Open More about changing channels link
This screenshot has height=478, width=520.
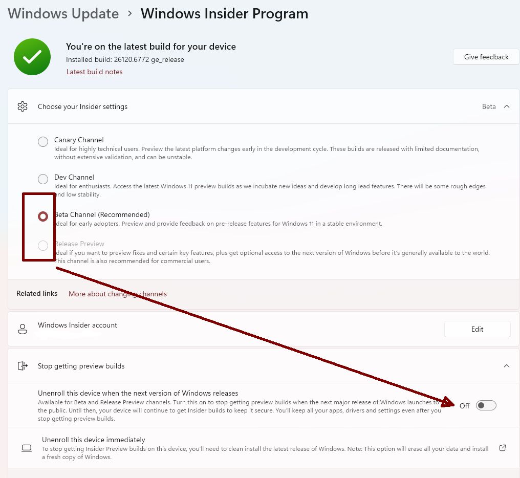coord(118,294)
